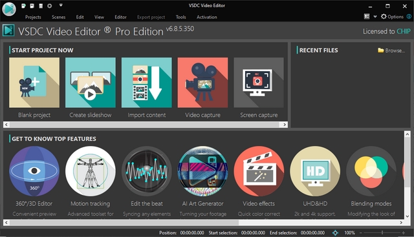The height and width of the screenshot is (237, 414).
Task: Click the VSDC round application logo button
Action: [x=9, y=9]
